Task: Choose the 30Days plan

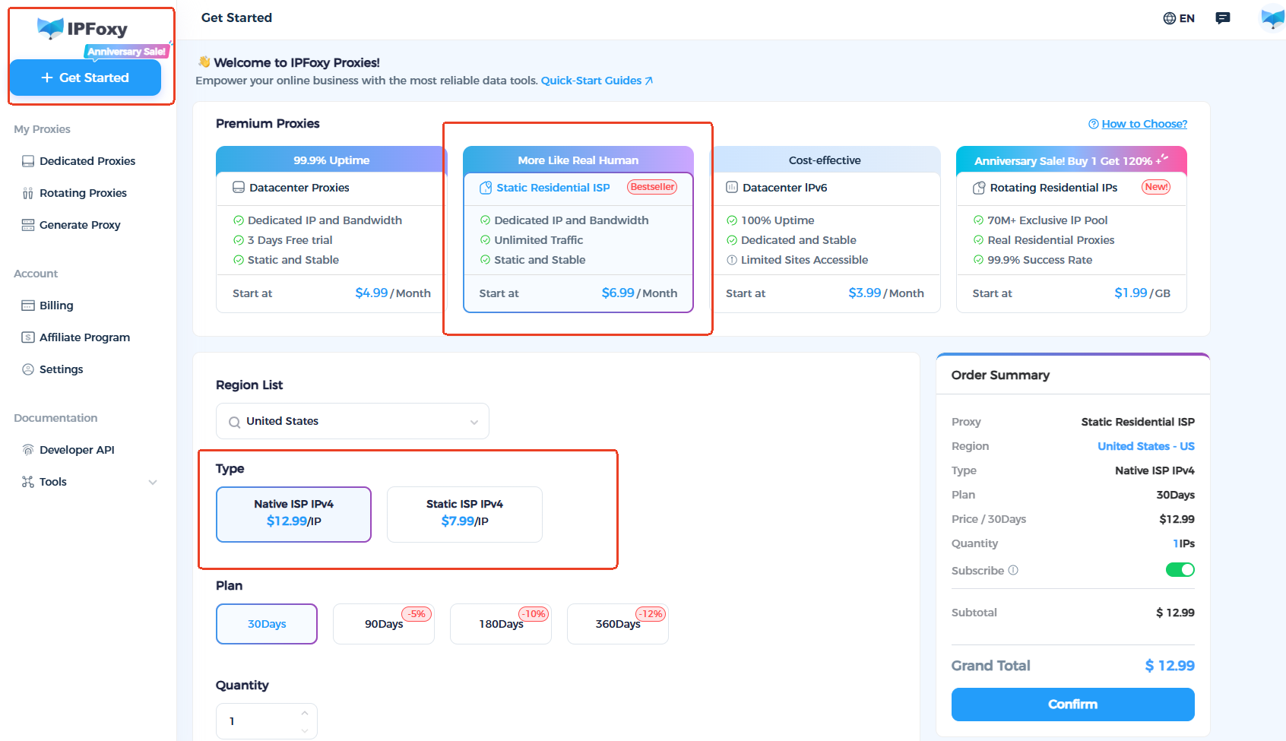Action: tap(267, 624)
